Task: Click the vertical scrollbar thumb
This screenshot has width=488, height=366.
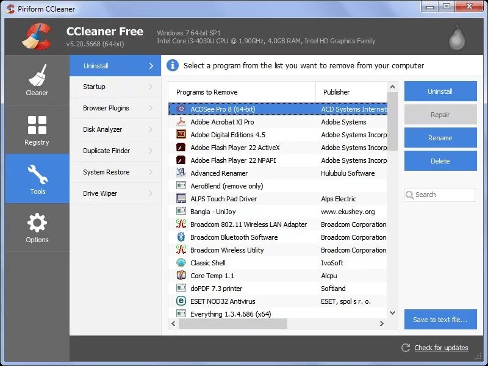Action: tap(392, 121)
